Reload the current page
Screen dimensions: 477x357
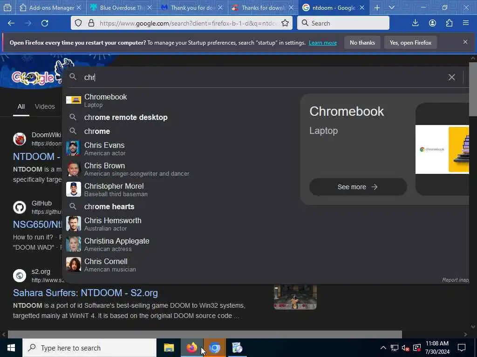tap(45, 23)
